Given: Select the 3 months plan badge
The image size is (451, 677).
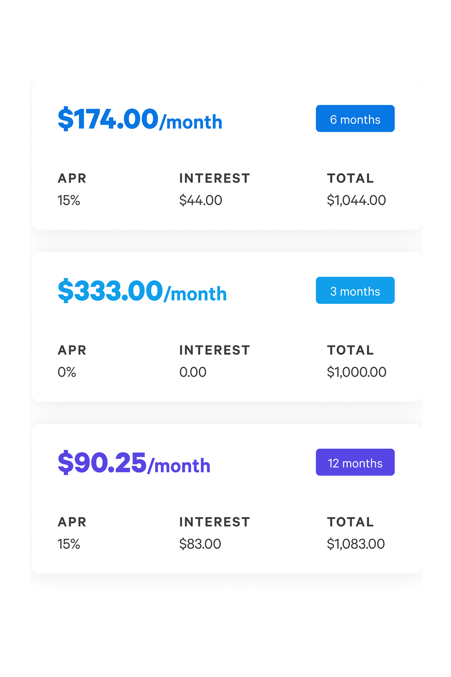Looking at the screenshot, I should [x=355, y=290].
